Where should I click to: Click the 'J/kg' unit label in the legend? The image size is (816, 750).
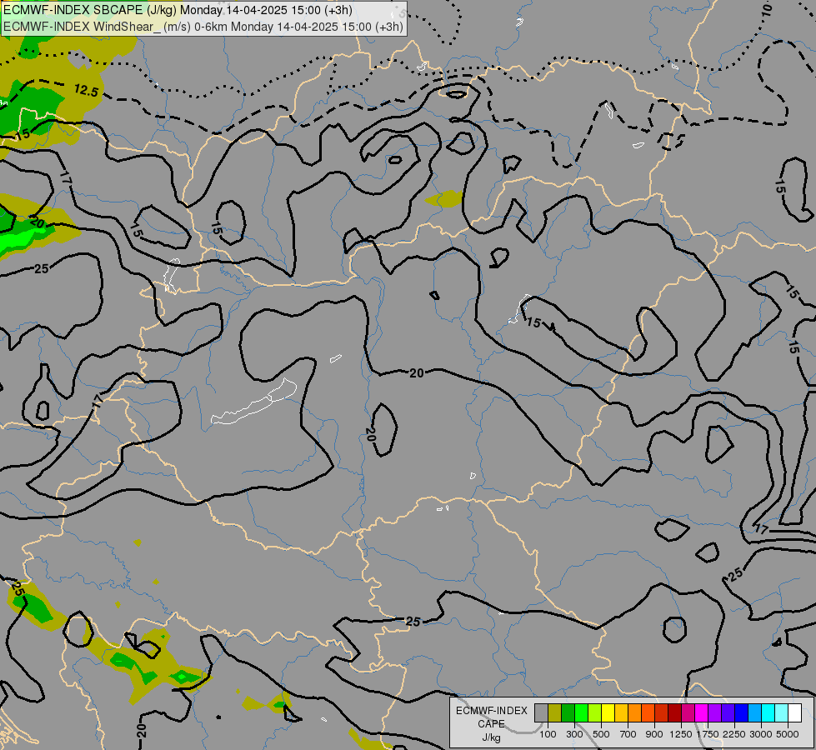coord(491,737)
